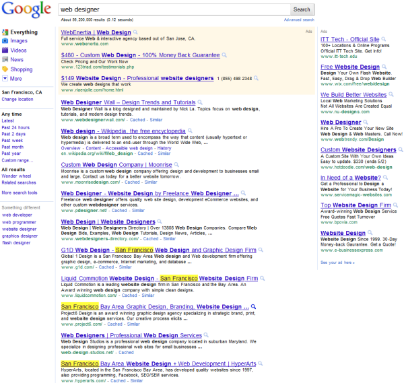The image size is (404, 383).
Task: Click preview magnifier beside Wikipedia Web design result
Action: (190, 131)
